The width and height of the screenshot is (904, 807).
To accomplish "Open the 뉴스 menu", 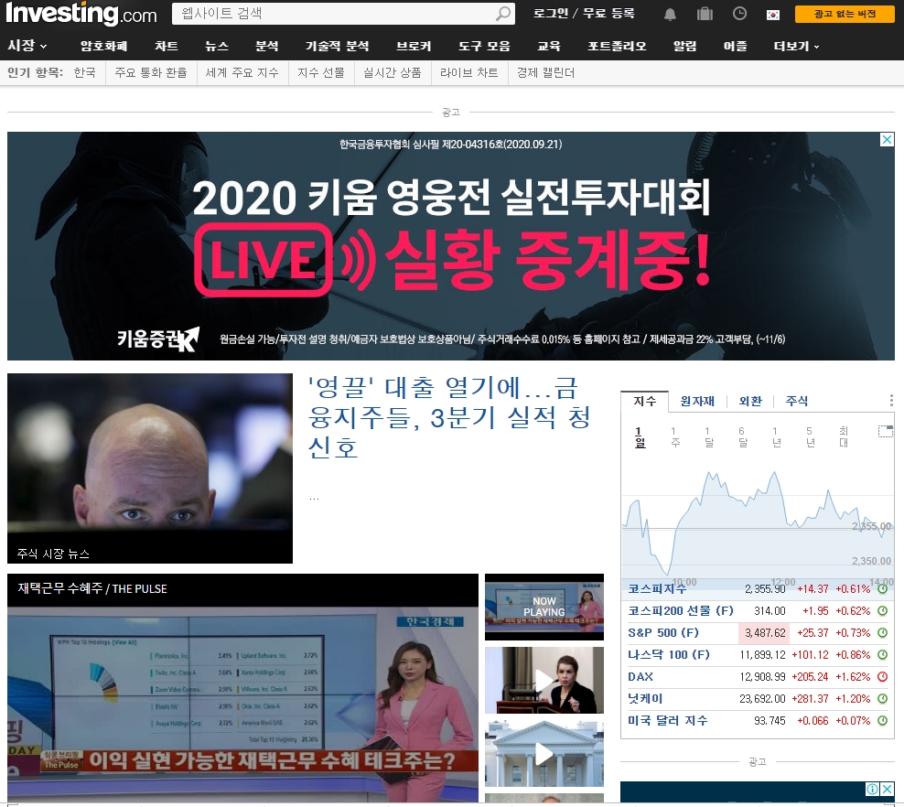I will (217, 46).
